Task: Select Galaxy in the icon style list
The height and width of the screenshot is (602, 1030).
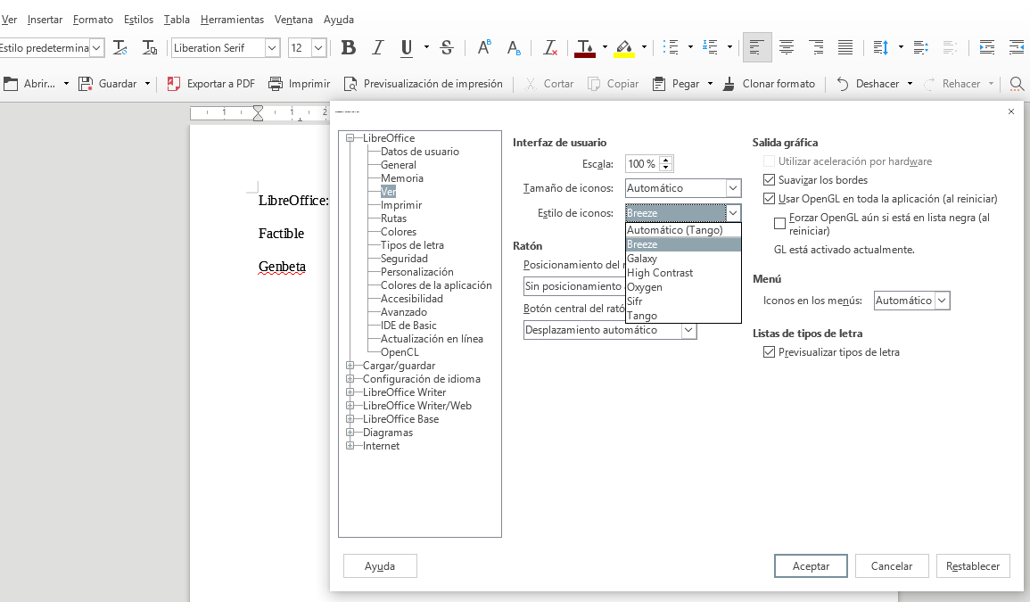Action: [640, 258]
